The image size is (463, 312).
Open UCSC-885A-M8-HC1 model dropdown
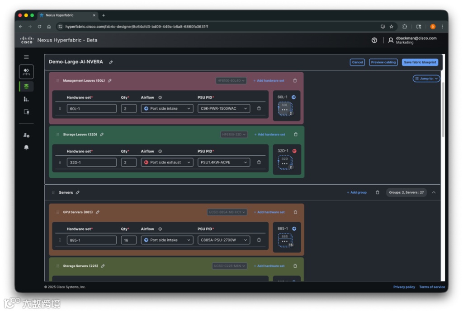(227, 212)
